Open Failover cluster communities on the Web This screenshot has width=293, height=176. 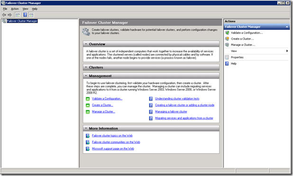pyautogui.click(x=116, y=142)
